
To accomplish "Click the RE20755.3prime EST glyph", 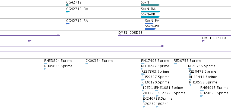I will tap(175, 63).
